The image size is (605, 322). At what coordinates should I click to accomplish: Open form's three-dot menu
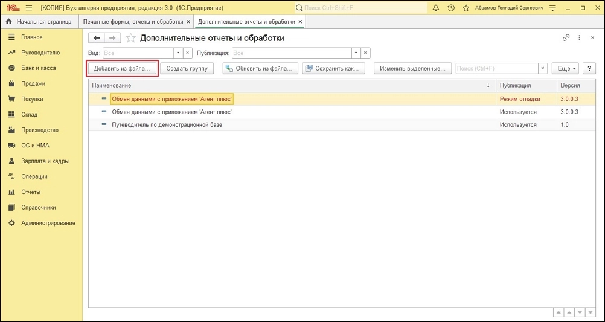click(x=579, y=37)
